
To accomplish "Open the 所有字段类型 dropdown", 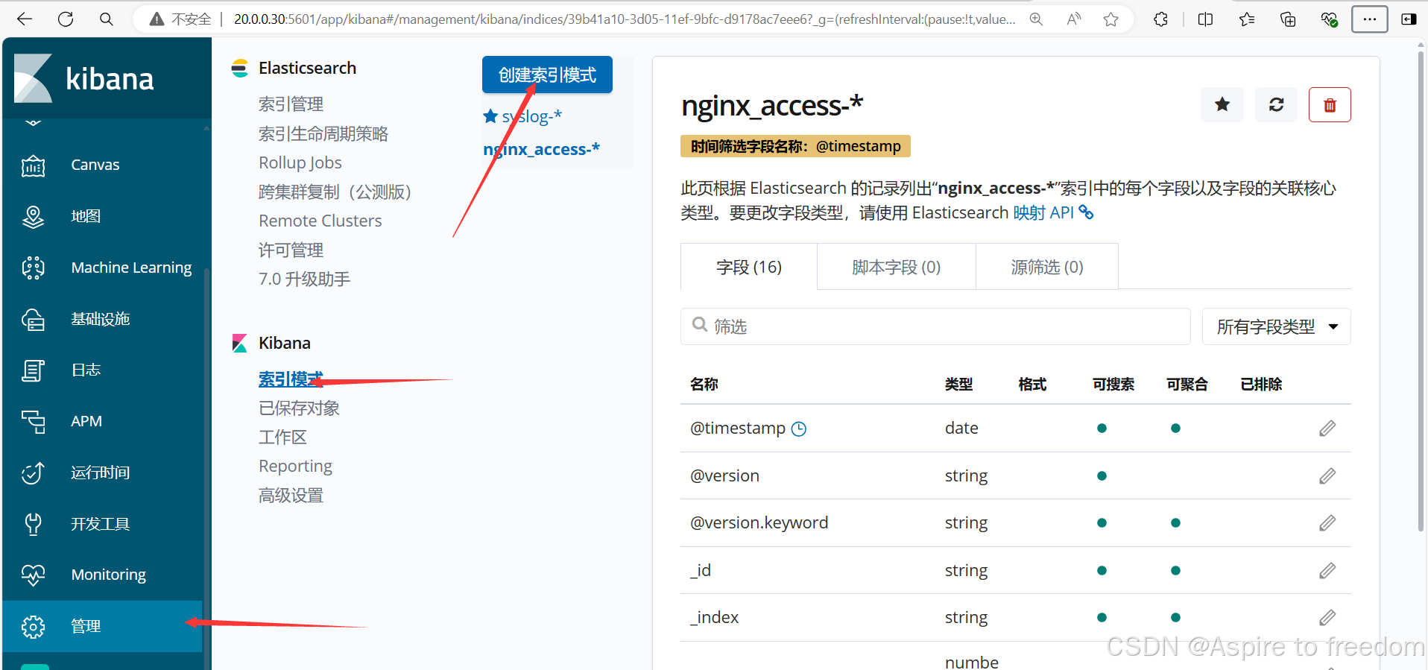I will coord(1277,326).
